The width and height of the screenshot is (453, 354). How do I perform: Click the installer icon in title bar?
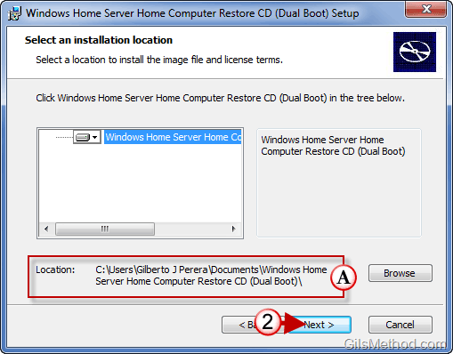pyautogui.click(x=14, y=13)
